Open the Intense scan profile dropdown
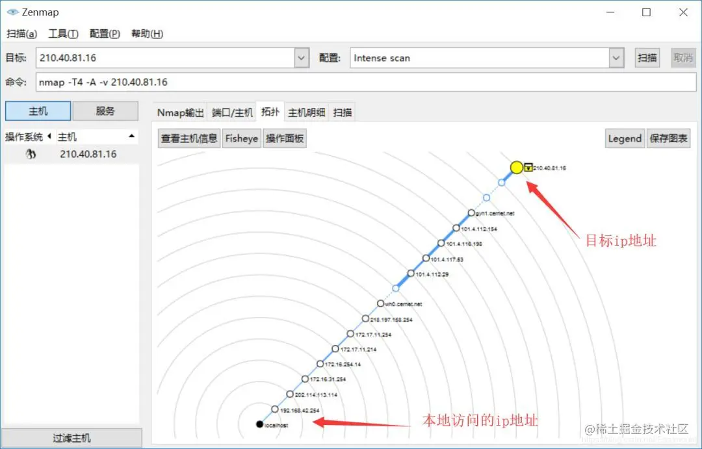The image size is (702, 449). tap(616, 58)
